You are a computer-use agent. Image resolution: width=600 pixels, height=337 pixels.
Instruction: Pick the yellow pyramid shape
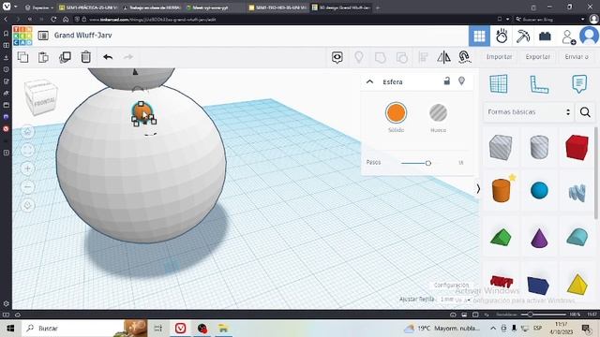pos(577,284)
